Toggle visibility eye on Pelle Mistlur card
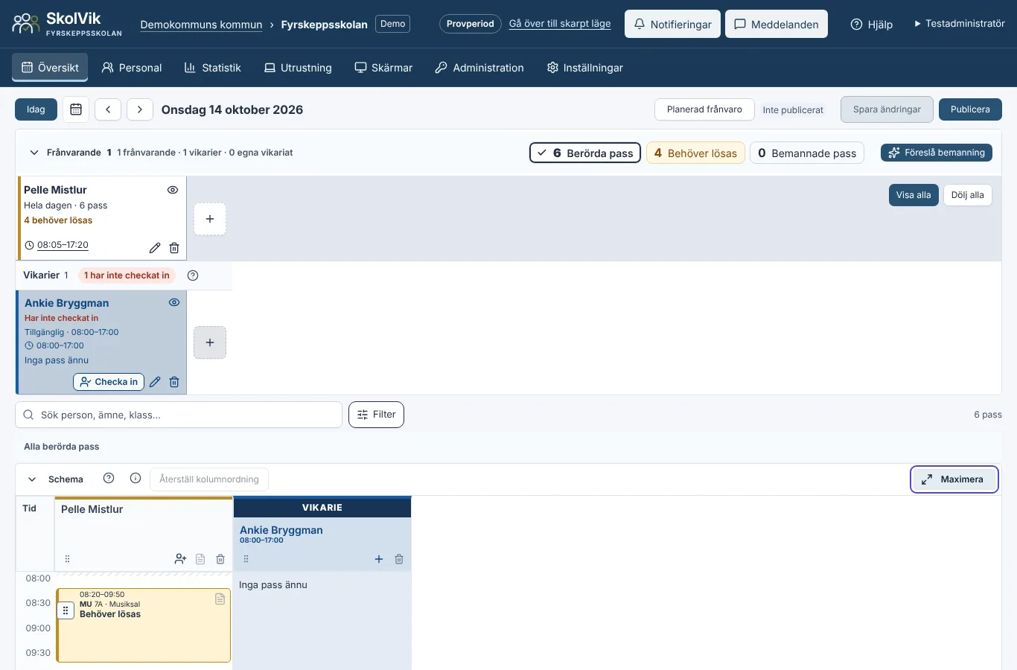1017x670 pixels. coord(173,190)
